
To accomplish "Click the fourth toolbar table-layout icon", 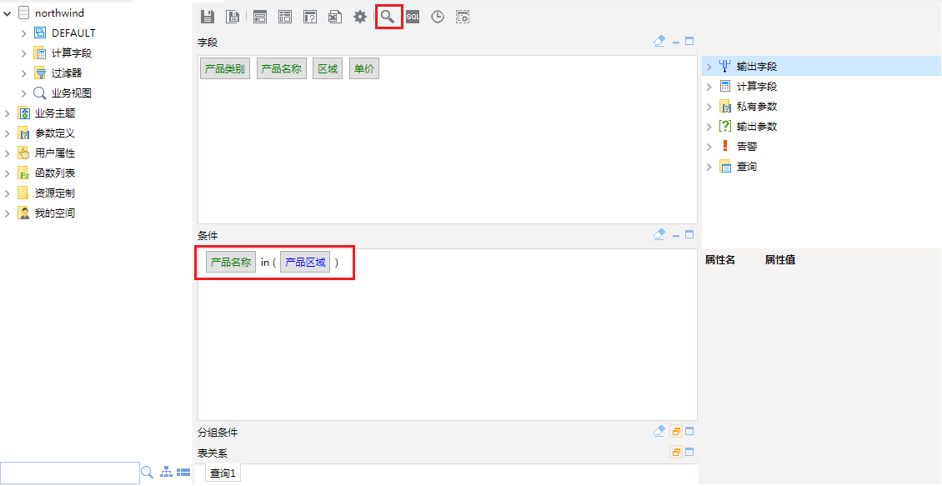I will coord(285,17).
